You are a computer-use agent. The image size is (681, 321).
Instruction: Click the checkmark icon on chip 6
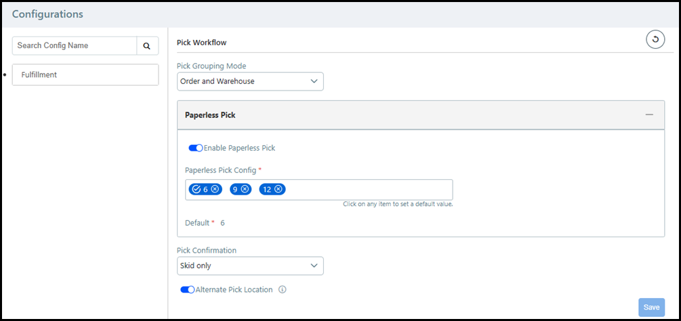coord(197,189)
